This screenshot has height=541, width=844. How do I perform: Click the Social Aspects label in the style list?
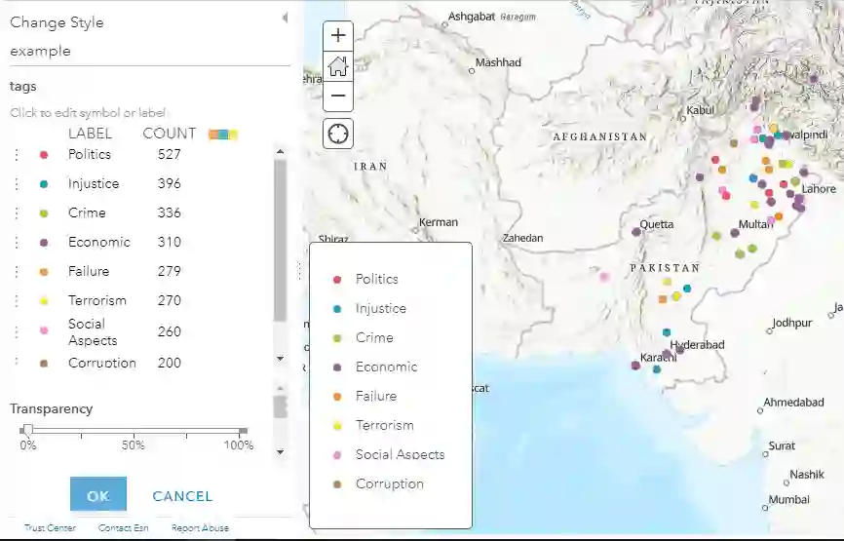93,332
